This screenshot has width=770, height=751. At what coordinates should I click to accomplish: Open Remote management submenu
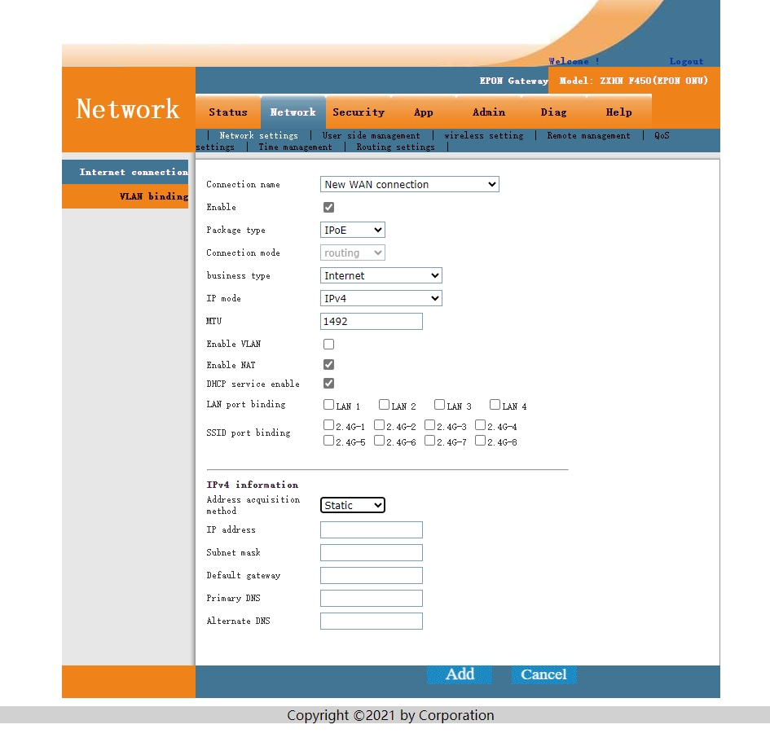coord(588,136)
